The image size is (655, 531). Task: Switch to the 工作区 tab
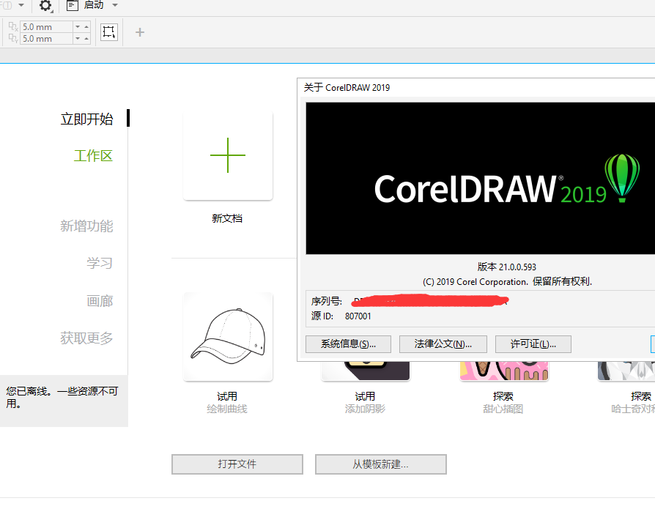(x=93, y=156)
